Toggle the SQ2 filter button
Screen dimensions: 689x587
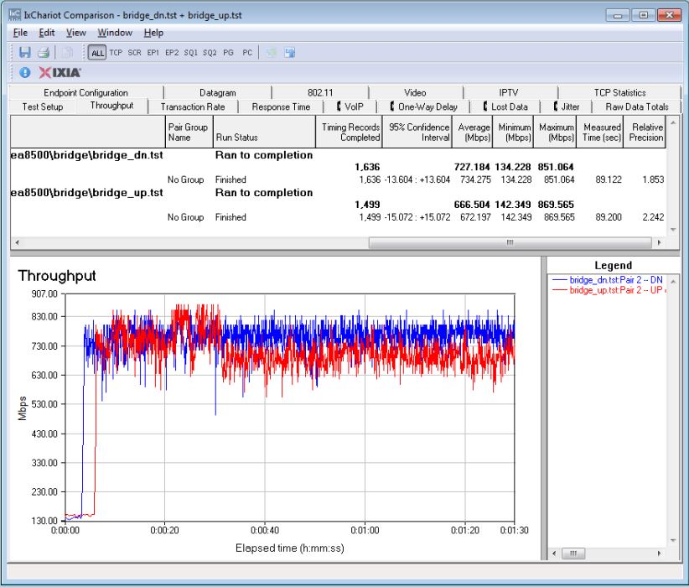pyautogui.click(x=210, y=53)
